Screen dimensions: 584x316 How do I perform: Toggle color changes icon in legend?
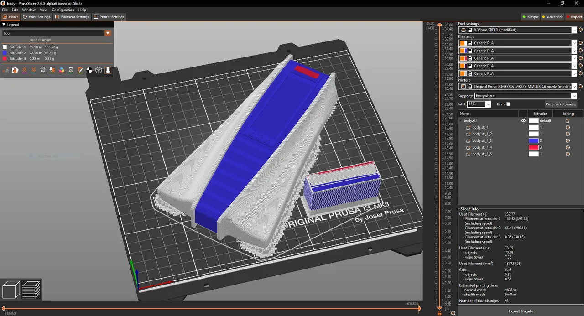(62, 70)
